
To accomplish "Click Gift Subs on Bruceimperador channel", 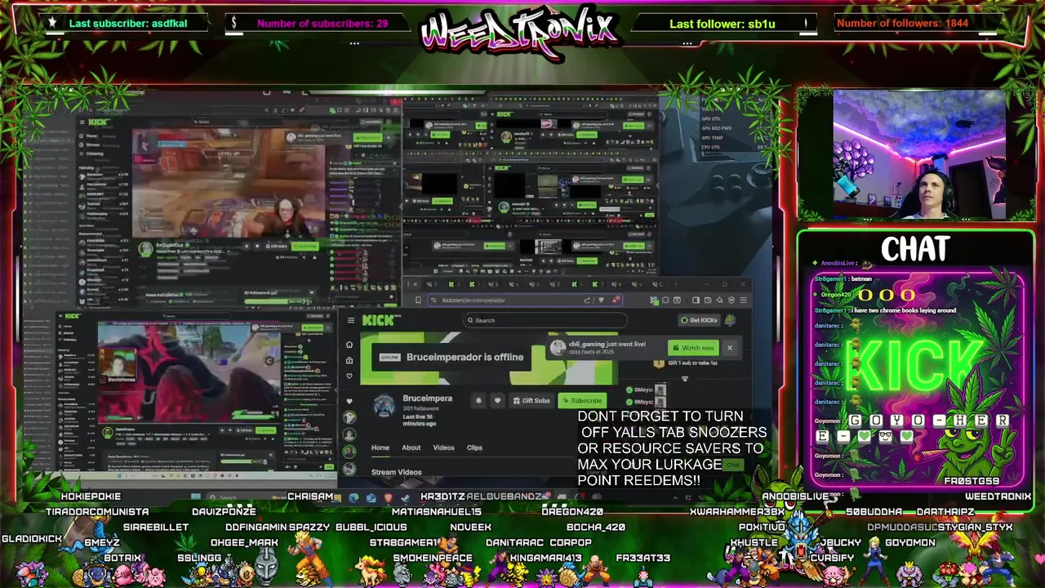I will click(531, 400).
